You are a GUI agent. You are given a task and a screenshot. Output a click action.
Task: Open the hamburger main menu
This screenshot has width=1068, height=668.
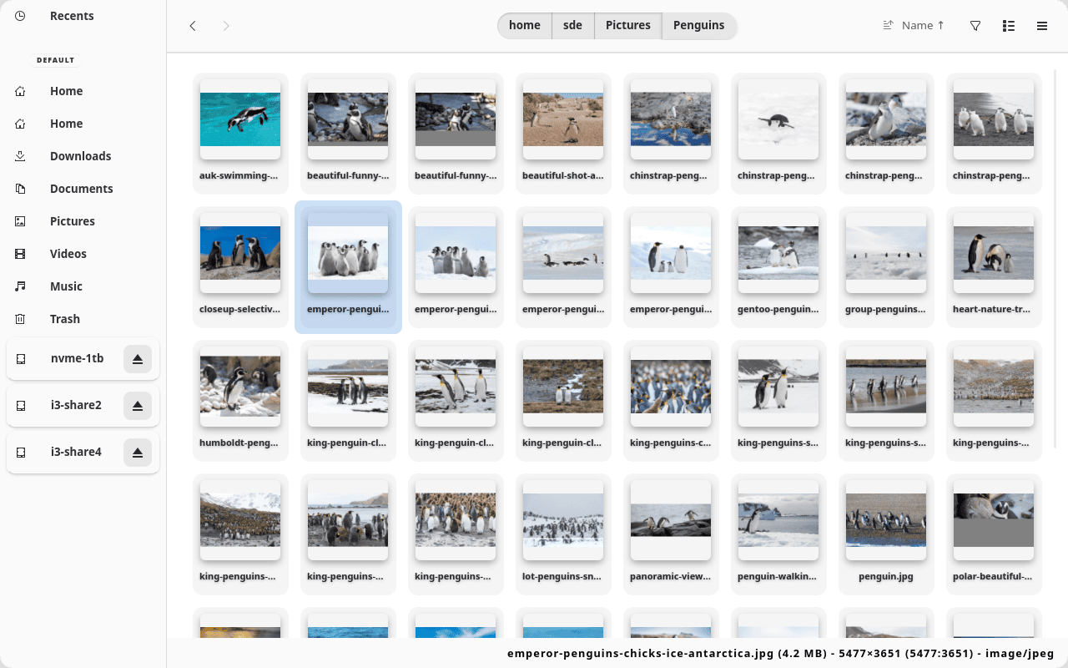(x=1042, y=26)
